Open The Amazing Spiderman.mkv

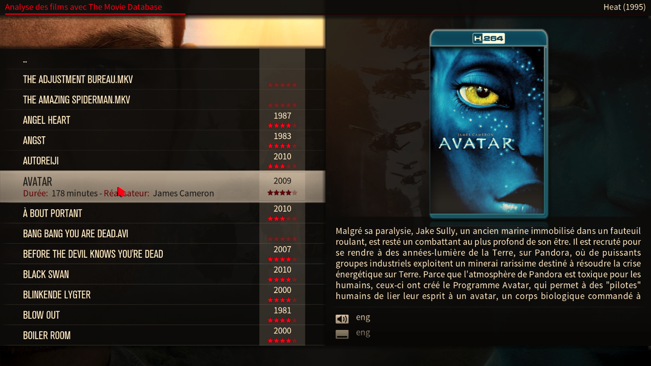162,100
